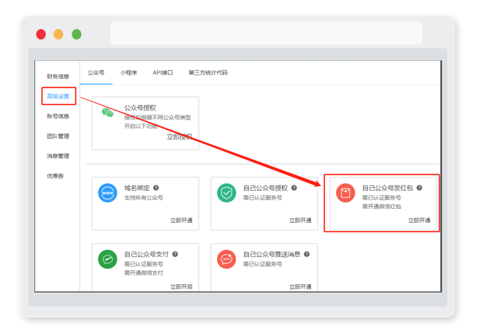Click the yellow minimize window dot
This screenshot has width=482, height=336.
(x=58, y=34)
